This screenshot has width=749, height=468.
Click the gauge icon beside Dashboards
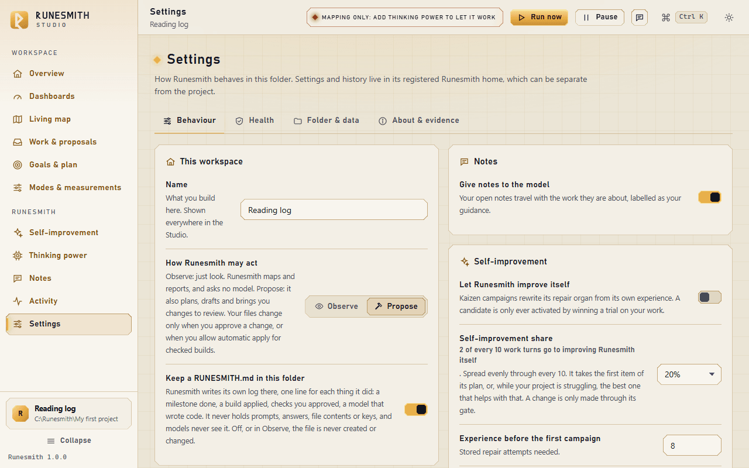(x=18, y=97)
